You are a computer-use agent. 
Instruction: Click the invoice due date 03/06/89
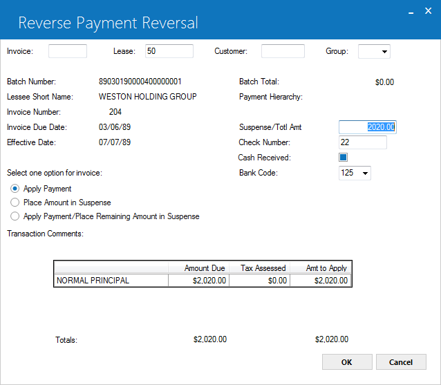pyautogui.click(x=115, y=127)
